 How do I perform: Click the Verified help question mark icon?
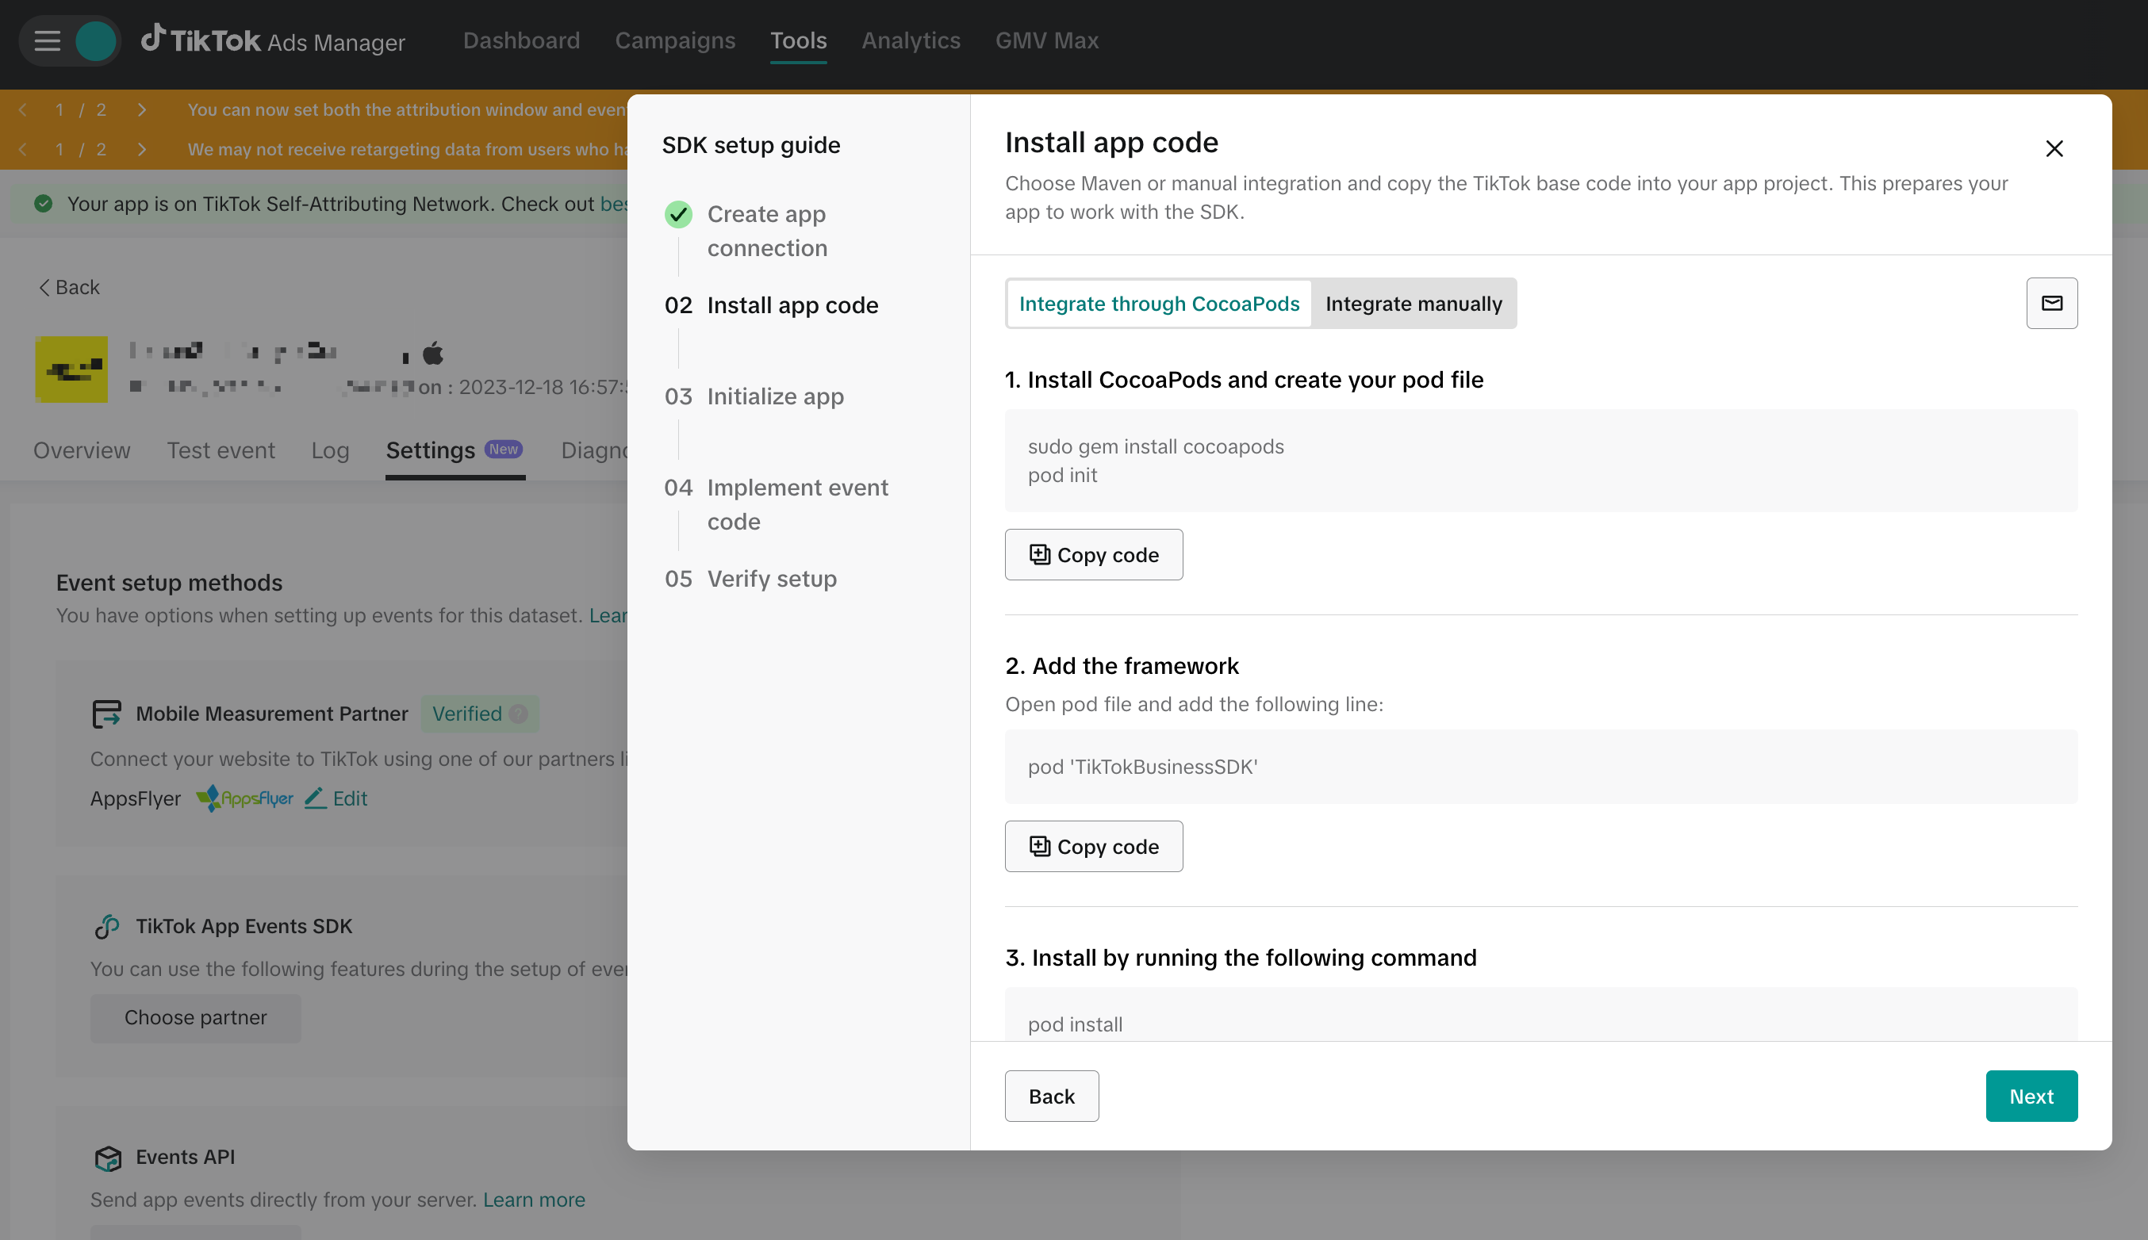click(518, 714)
